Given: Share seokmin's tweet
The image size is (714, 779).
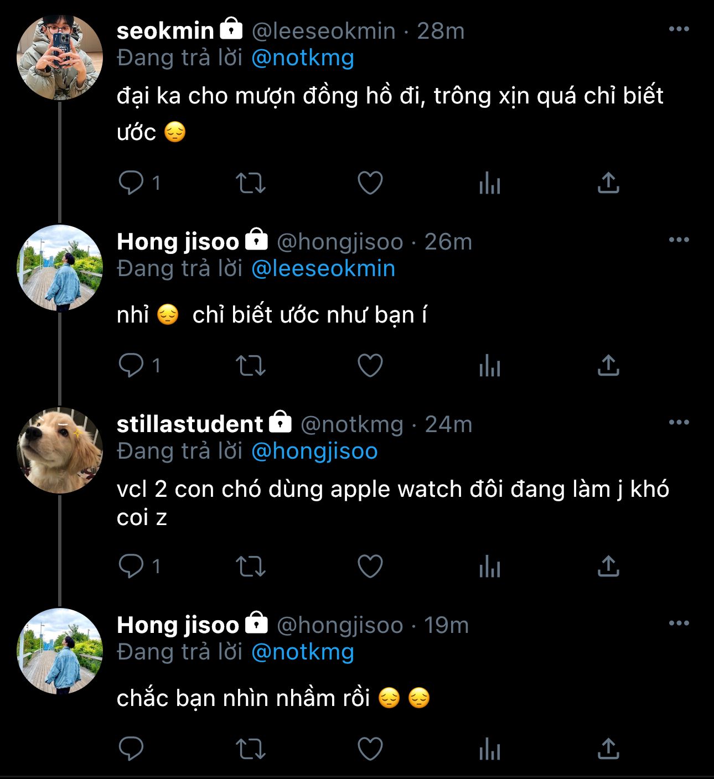Looking at the screenshot, I should coord(608,183).
